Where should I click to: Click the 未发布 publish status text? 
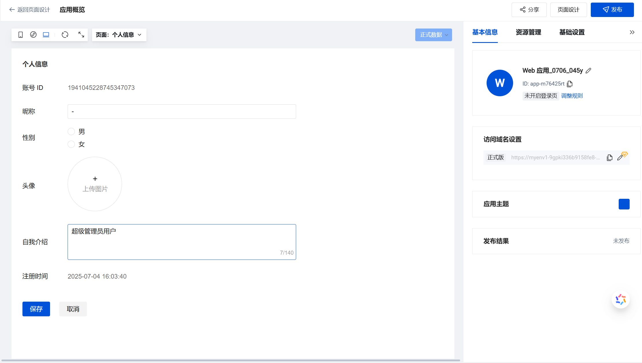(621, 241)
